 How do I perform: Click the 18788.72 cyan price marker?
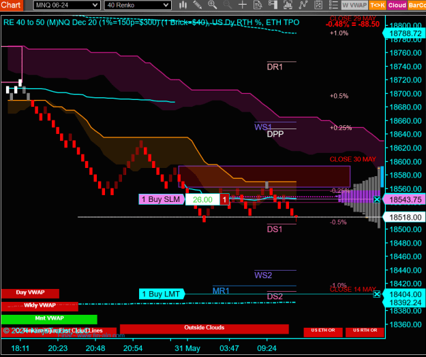pyautogui.click(x=405, y=33)
